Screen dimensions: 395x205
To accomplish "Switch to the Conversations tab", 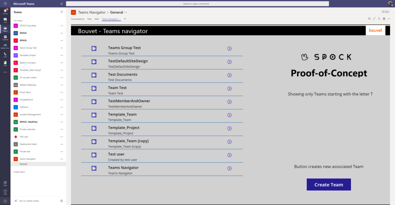I will click(78, 19).
